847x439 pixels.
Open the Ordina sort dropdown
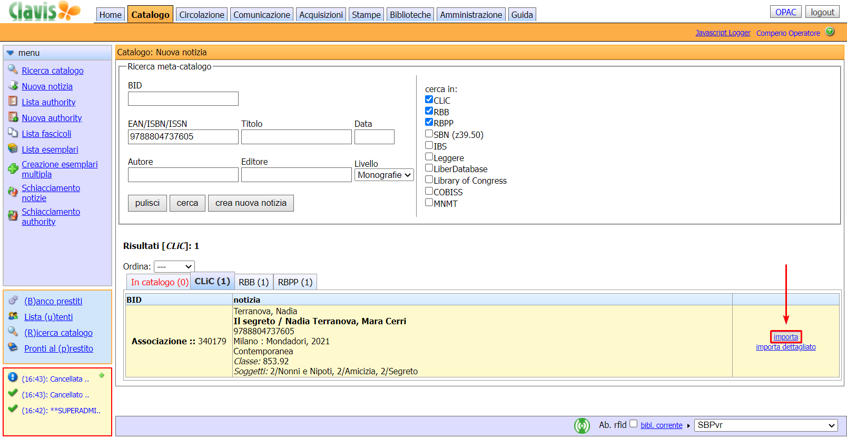tap(174, 267)
